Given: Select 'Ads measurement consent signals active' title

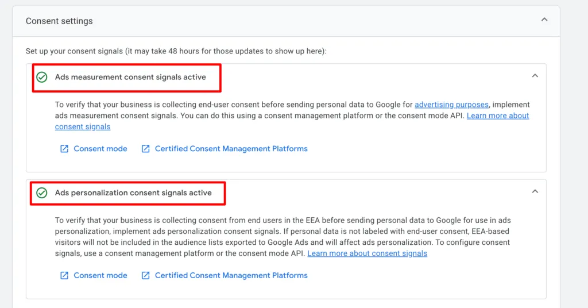Looking at the screenshot, I should [x=130, y=77].
